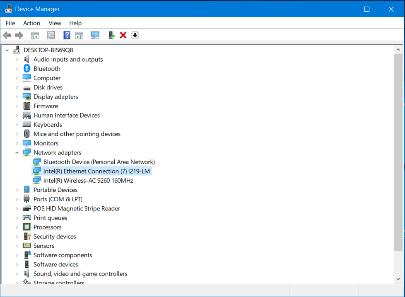Select Sound, video and game controllers label
The height and width of the screenshot is (297, 405).
80,274
